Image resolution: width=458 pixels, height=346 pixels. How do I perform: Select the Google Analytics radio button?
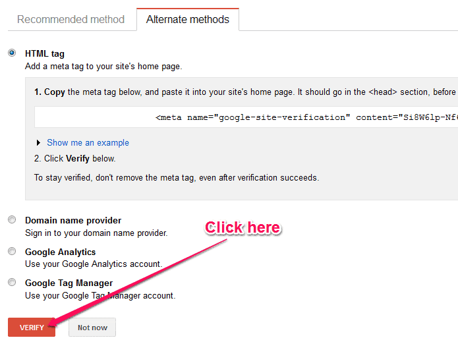pyautogui.click(x=12, y=251)
